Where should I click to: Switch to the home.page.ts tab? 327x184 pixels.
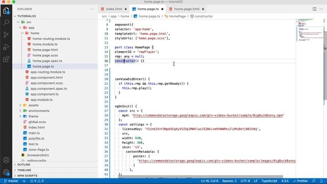pyautogui.click(x=148, y=9)
